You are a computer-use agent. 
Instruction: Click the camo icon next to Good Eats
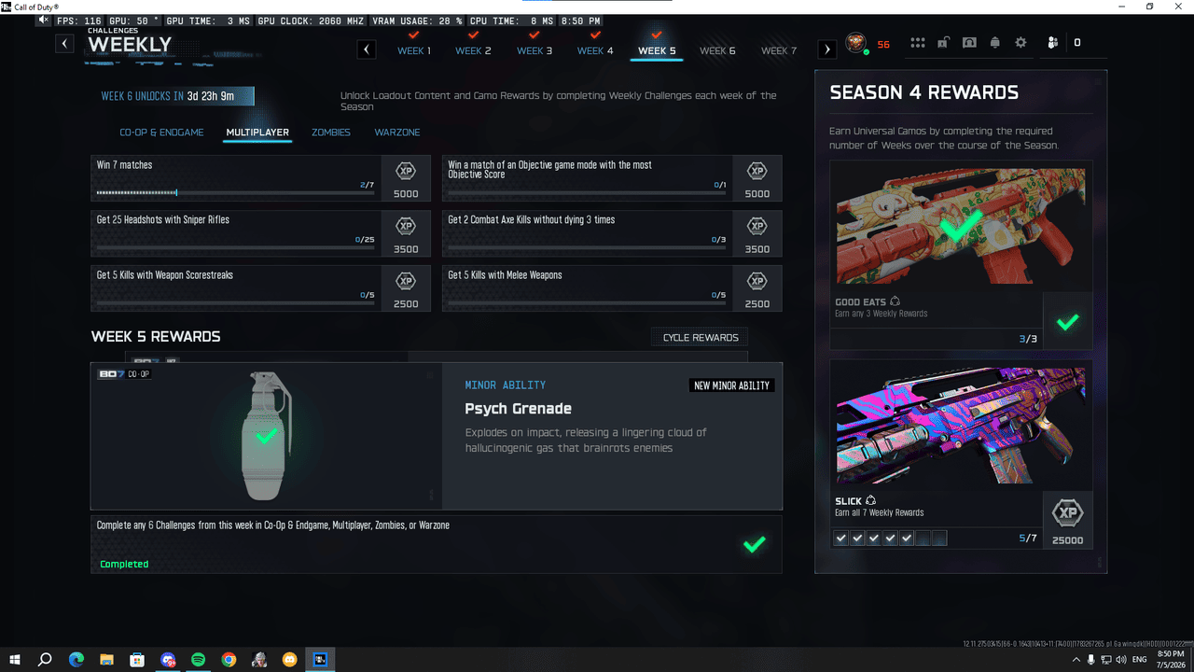(895, 302)
